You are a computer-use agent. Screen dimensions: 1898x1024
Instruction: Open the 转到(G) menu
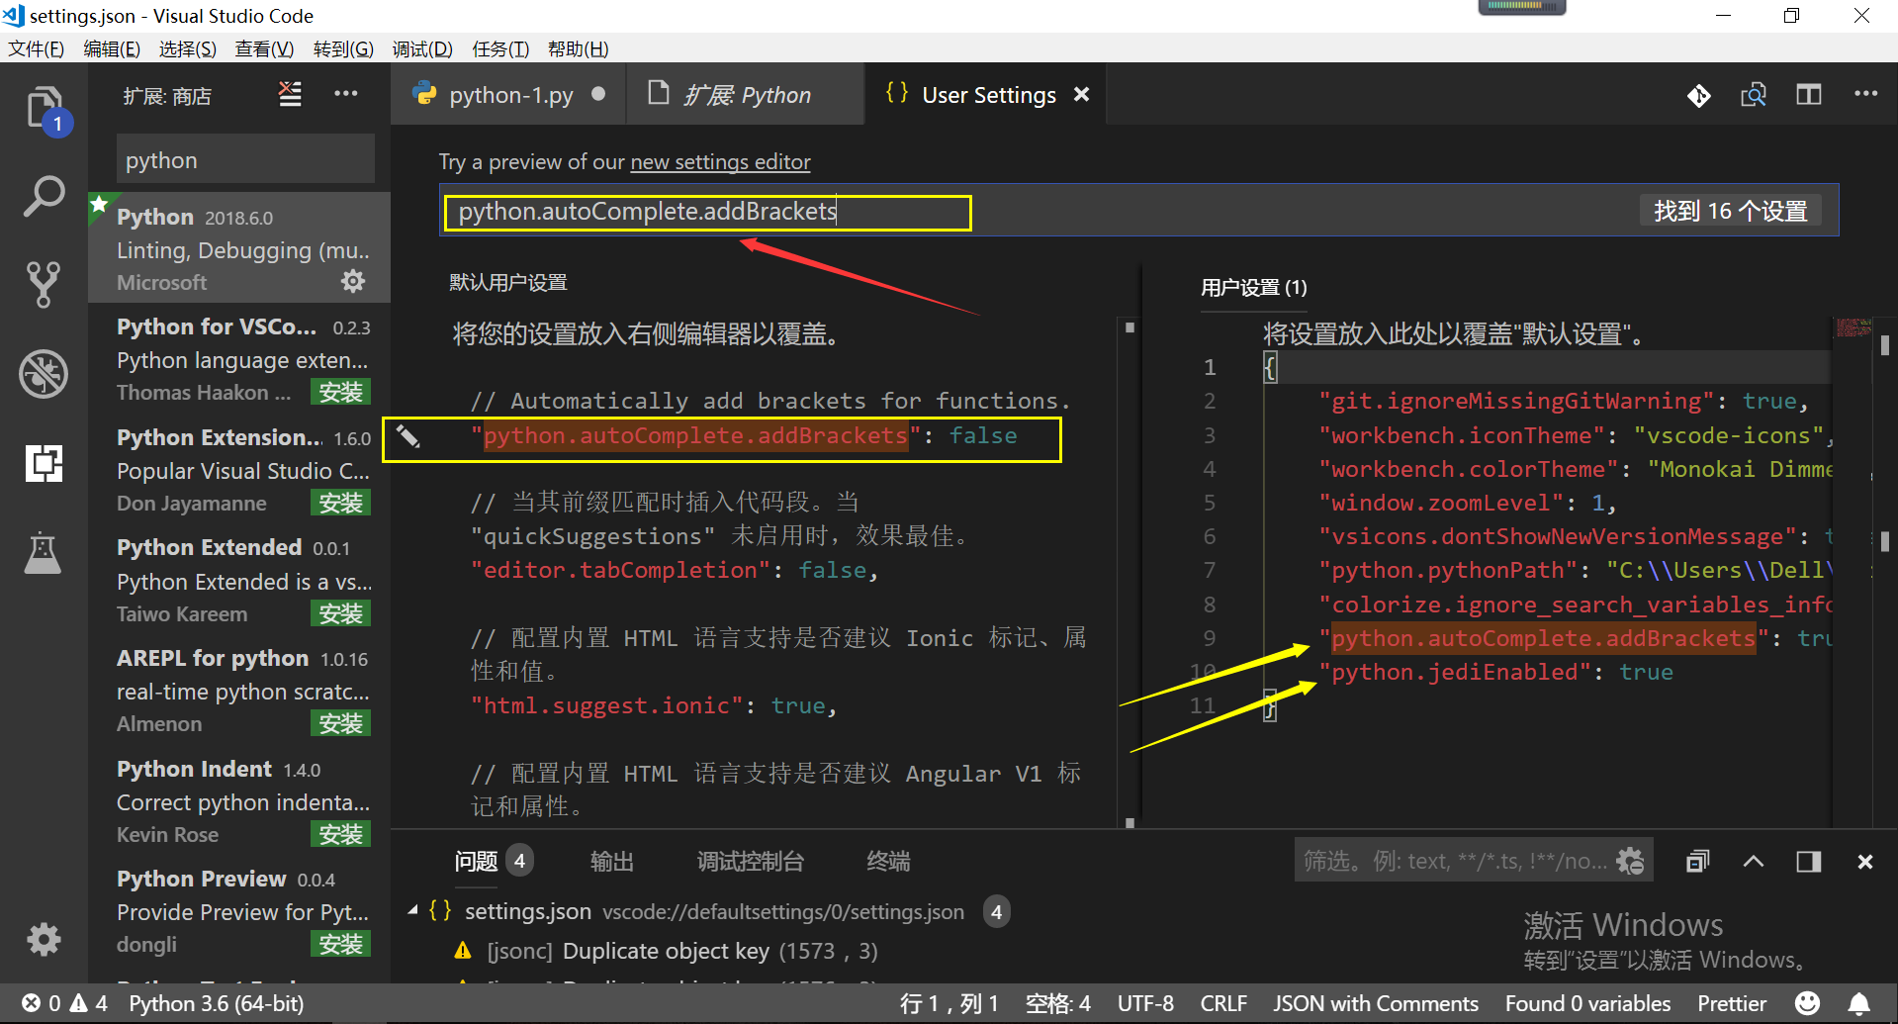(x=343, y=48)
